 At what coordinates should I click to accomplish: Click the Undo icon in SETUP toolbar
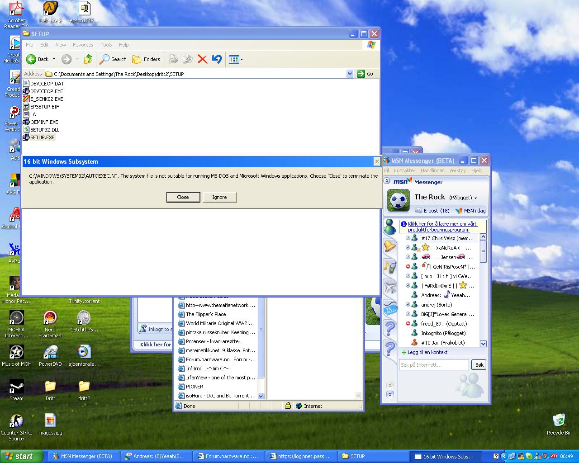click(217, 59)
